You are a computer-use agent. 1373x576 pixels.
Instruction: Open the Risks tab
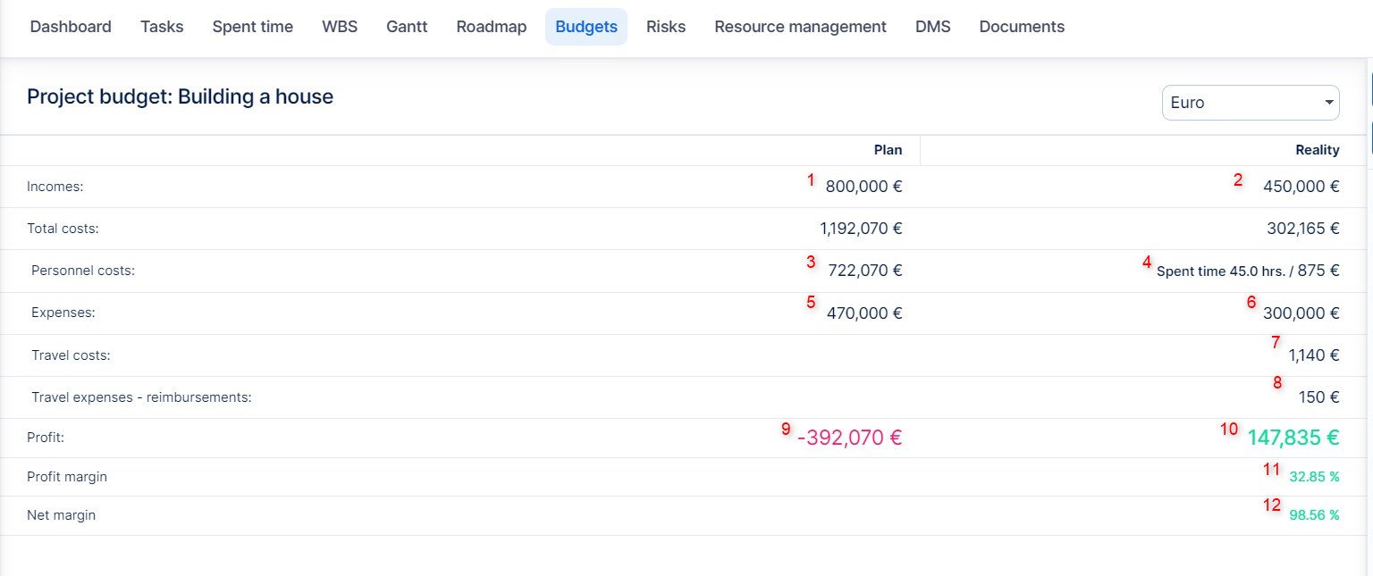tap(666, 27)
